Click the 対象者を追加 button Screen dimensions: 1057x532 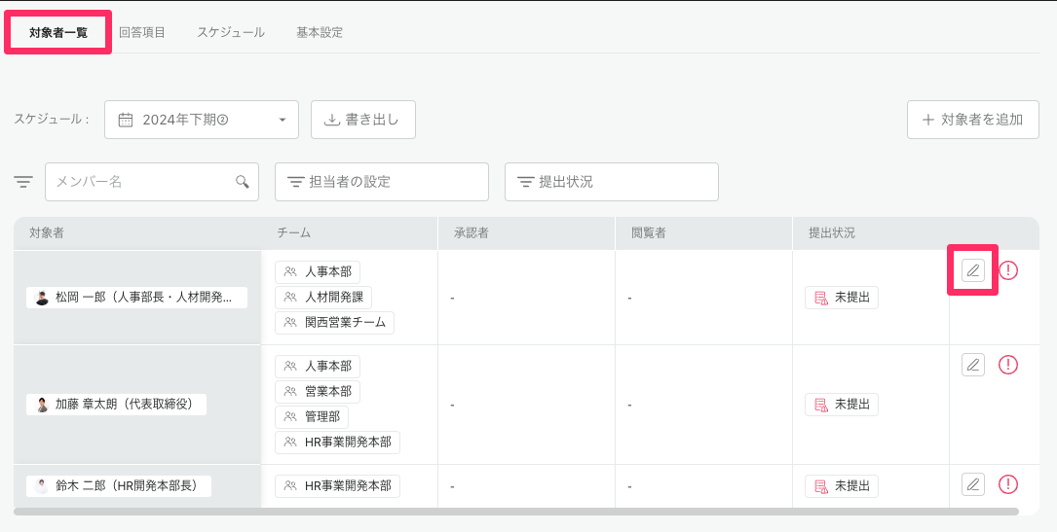tap(972, 120)
